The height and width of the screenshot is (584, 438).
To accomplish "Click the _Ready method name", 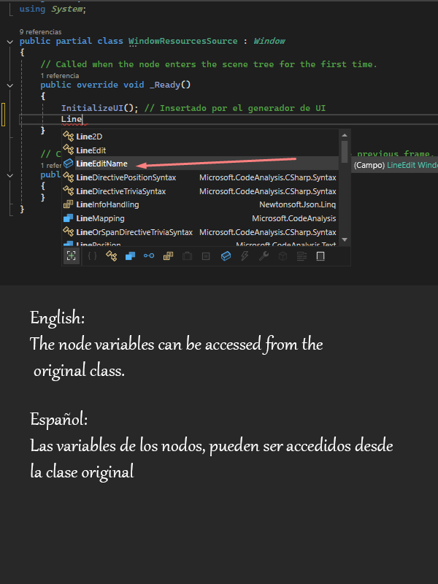I will 165,85.
